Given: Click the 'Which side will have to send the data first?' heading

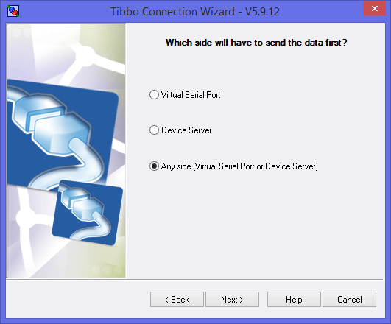Looking at the screenshot, I should point(256,43).
